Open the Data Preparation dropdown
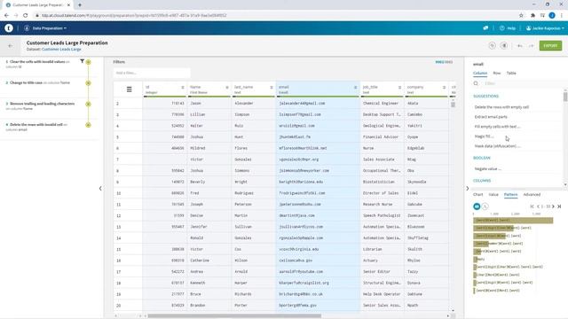 click(45, 28)
